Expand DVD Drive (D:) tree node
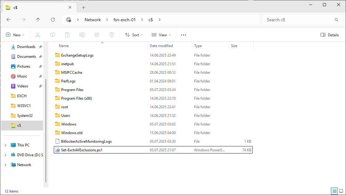Viewport: 346px width, 195px height. [6, 155]
